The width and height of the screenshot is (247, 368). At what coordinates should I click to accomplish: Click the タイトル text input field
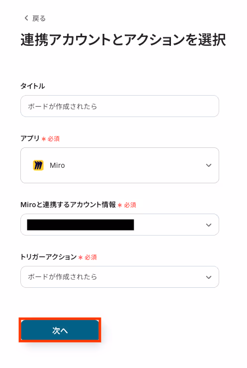tap(120, 106)
